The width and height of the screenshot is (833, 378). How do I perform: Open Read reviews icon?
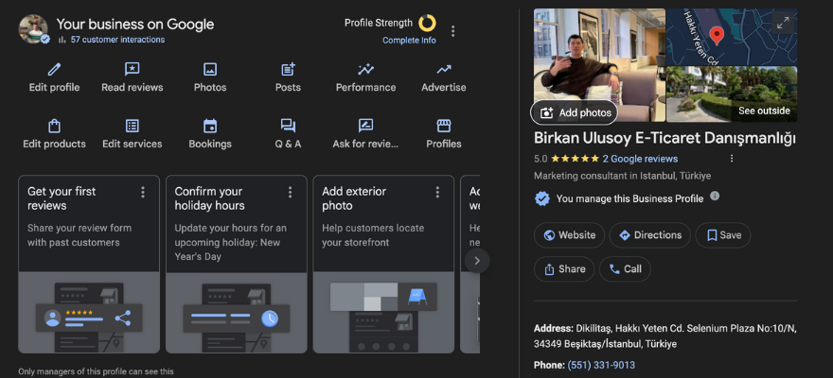[x=133, y=69]
